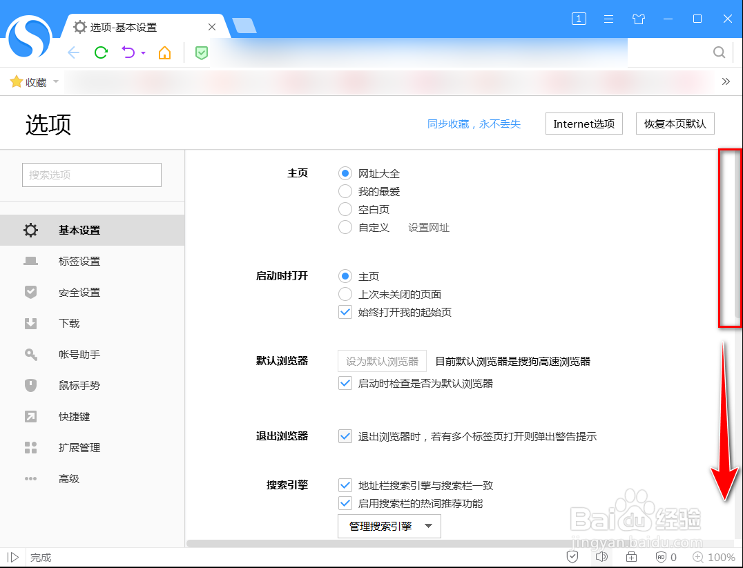Image resolution: width=743 pixels, height=568 pixels.
Task: Open the new tab button
Action: click(244, 26)
